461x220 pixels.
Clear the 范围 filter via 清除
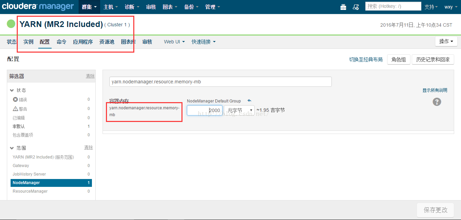tap(89, 148)
